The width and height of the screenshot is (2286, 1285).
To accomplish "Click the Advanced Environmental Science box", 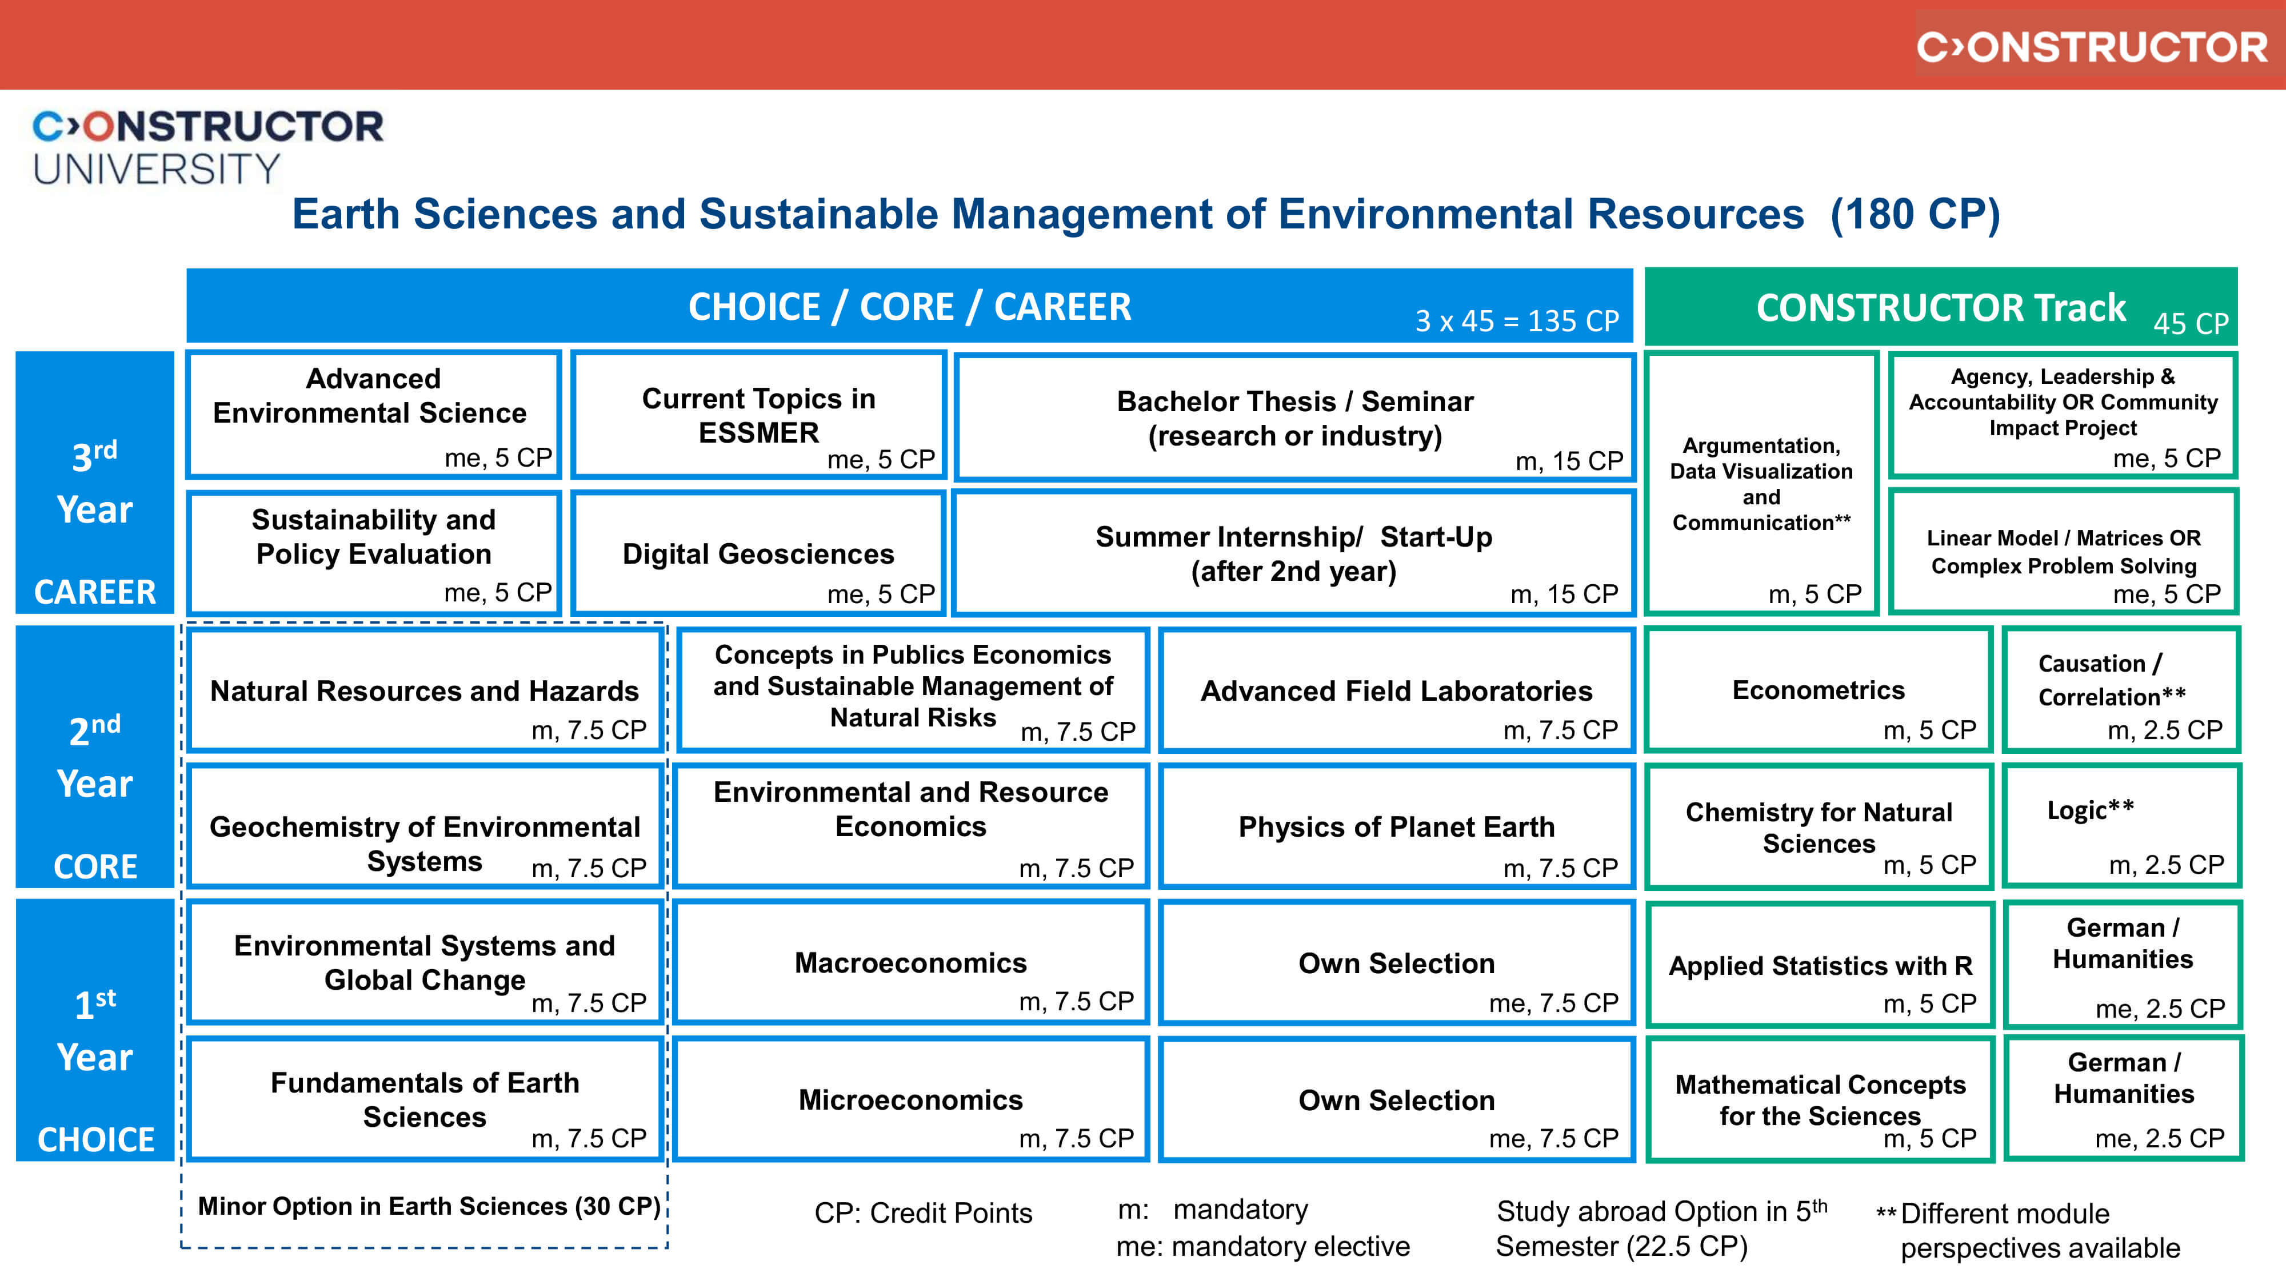I will [x=373, y=414].
